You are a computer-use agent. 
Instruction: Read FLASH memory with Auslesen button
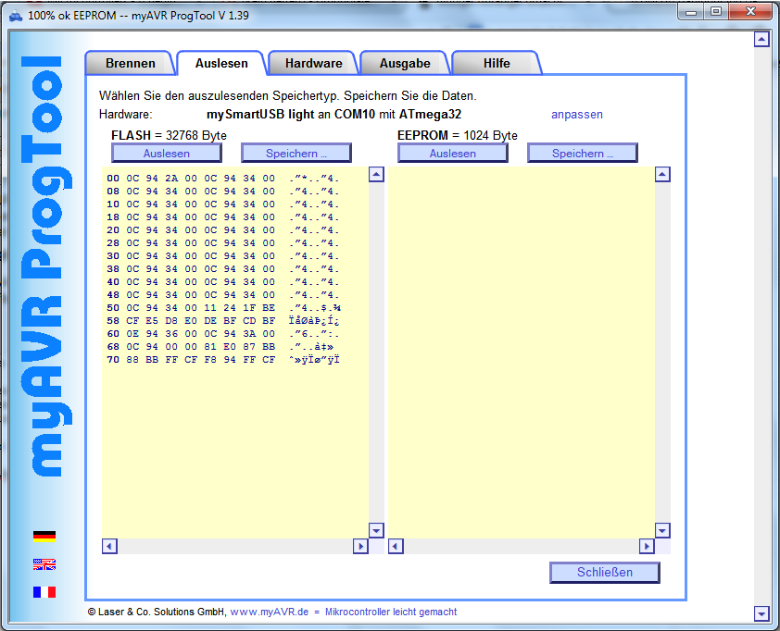(x=167, y=153)
